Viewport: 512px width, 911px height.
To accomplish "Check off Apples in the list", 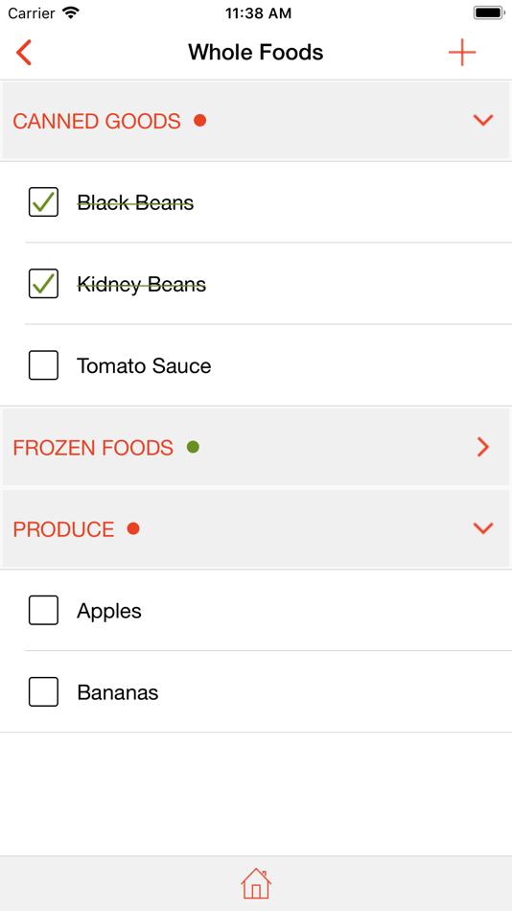I will coord(43,610).
